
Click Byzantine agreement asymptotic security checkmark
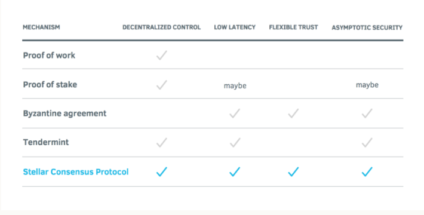pyautogui.click(x=367, y=113)
